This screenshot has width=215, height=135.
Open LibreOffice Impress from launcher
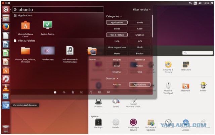pyautogui.click(x=6, y=62)
